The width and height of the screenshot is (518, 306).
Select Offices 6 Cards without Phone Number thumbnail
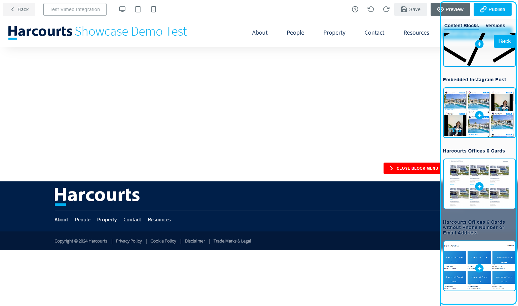click(x=479, y=266)
